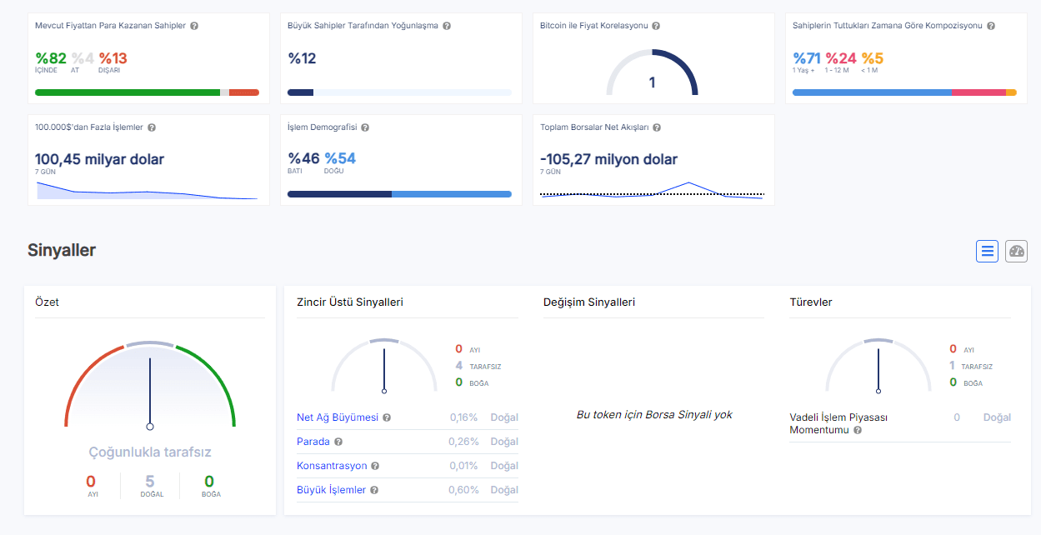Screen dimensions: 1041x535
Task: Click help icon next to Mevcut Fiyattan Para Kazanan Sahipler
Action: (194, 26)
